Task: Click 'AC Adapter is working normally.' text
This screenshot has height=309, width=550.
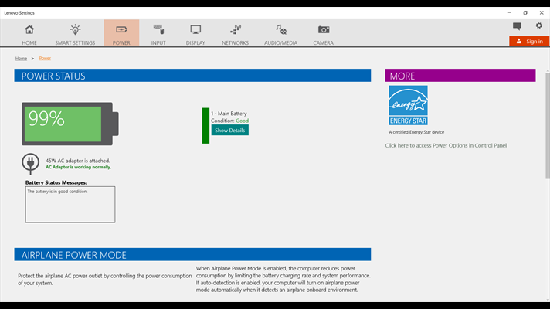Action: 78,168
